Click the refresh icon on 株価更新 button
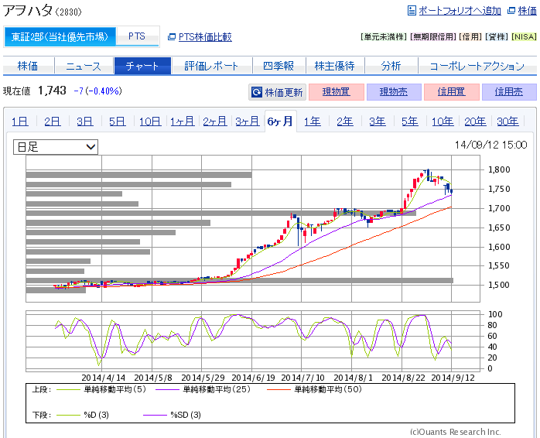The height and width of the screenshot is (438, 540). point(257,92)
